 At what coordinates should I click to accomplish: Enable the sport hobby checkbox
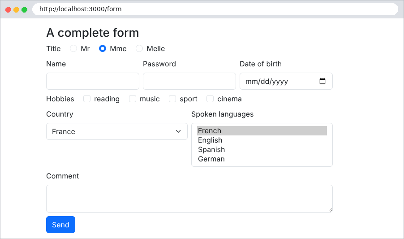(172, 99)
